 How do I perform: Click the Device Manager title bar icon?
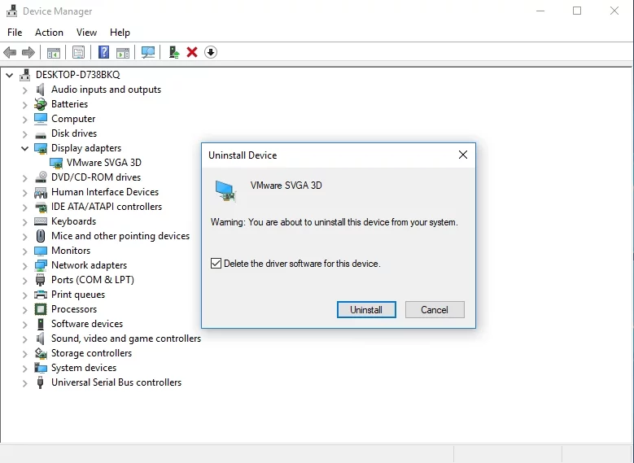pos(11,11)
